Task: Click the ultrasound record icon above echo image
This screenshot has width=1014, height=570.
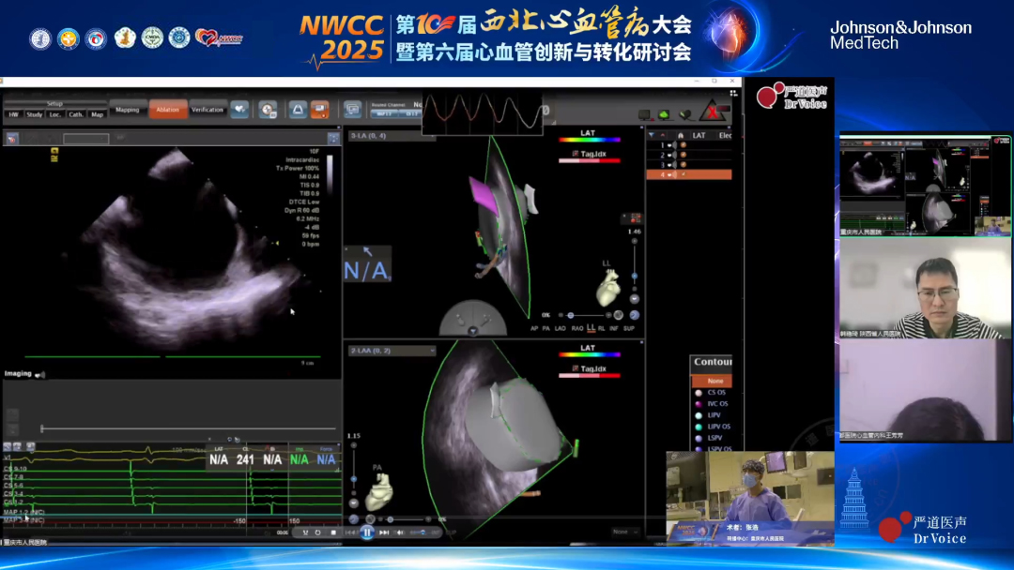Action: (11, 138)
